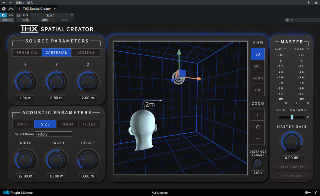Click the height value 8.00 m
Viewport: 320px width, 196px height.
point(88,176)
